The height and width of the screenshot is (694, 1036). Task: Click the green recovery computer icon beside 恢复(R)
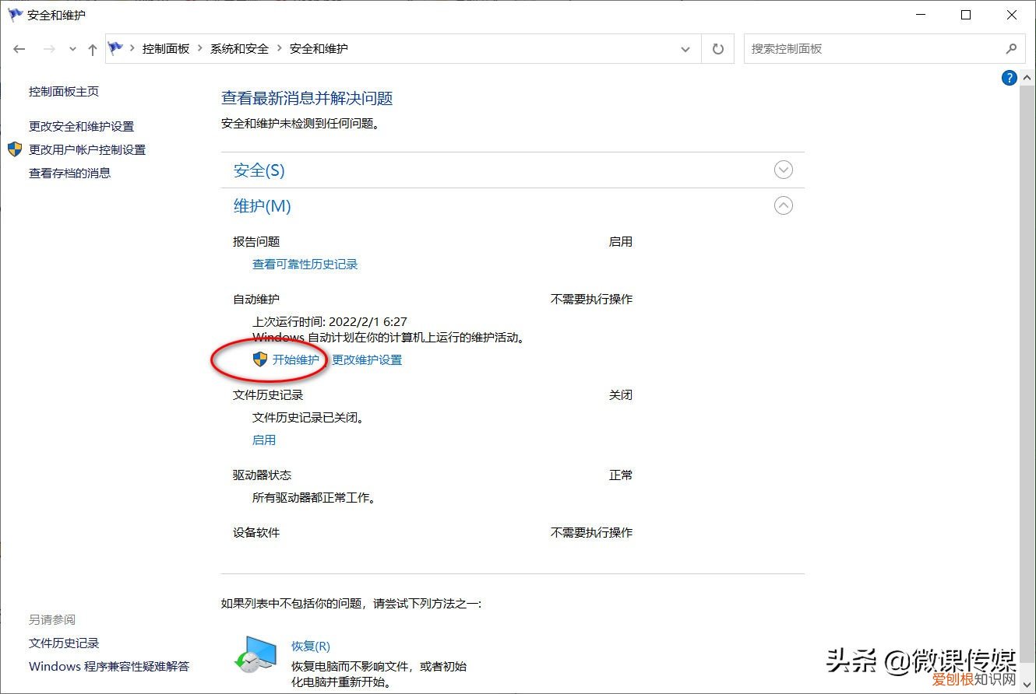[257, 651]
